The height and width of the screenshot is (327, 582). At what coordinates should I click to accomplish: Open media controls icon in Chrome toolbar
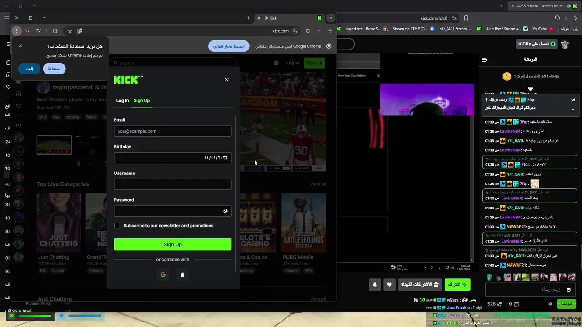(39, 31)
